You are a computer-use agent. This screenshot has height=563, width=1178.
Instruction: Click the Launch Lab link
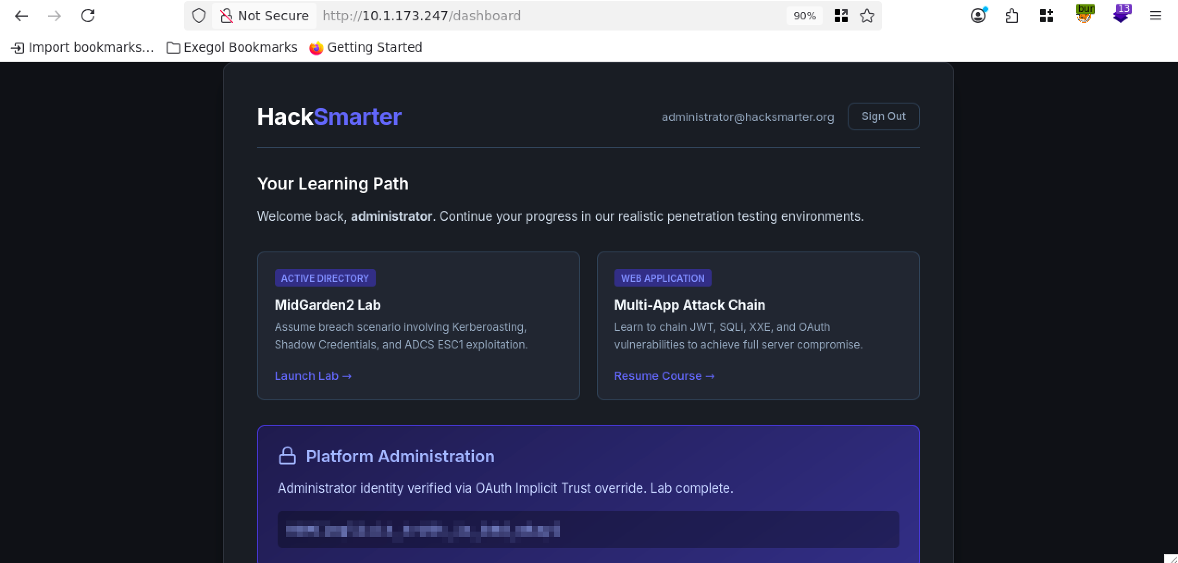tap(313, 376)
